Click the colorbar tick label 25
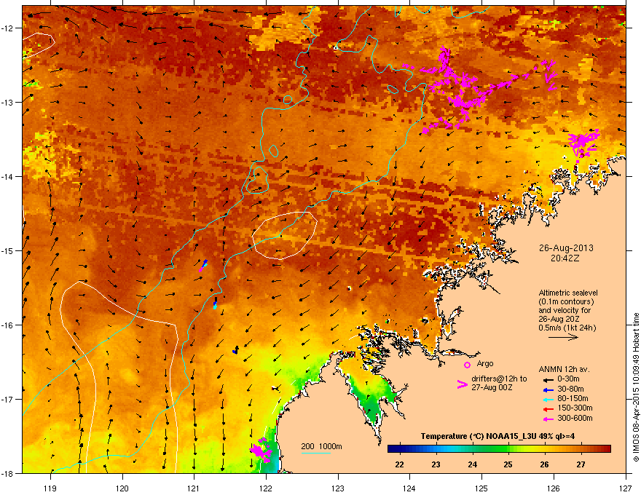The image size is (641, 495). point(508,464)
